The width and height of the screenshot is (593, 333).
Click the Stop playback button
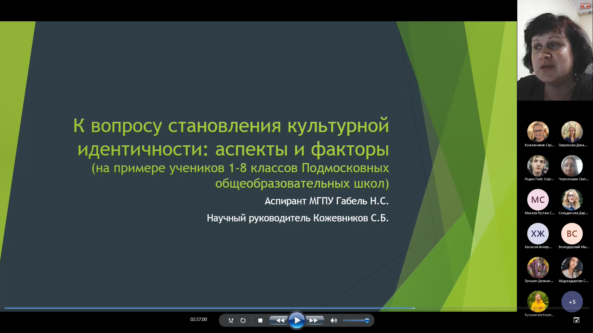(x=260, y=320)
